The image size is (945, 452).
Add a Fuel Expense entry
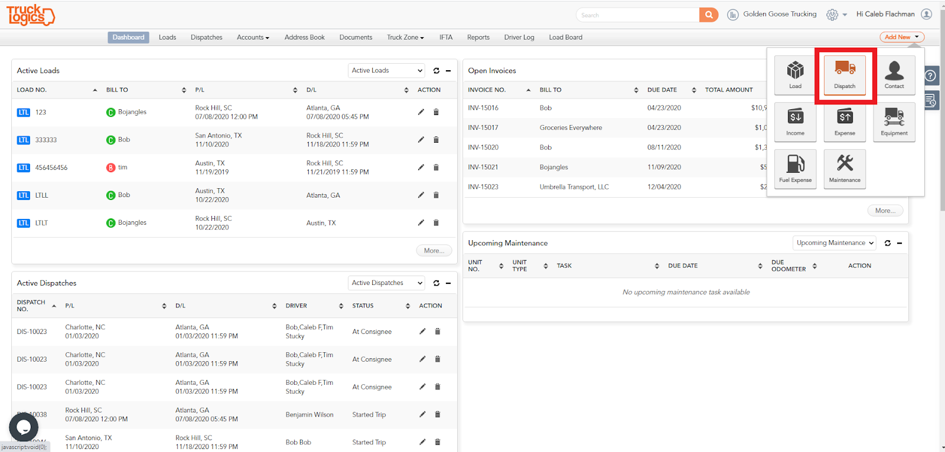click(x=795, y=169)
